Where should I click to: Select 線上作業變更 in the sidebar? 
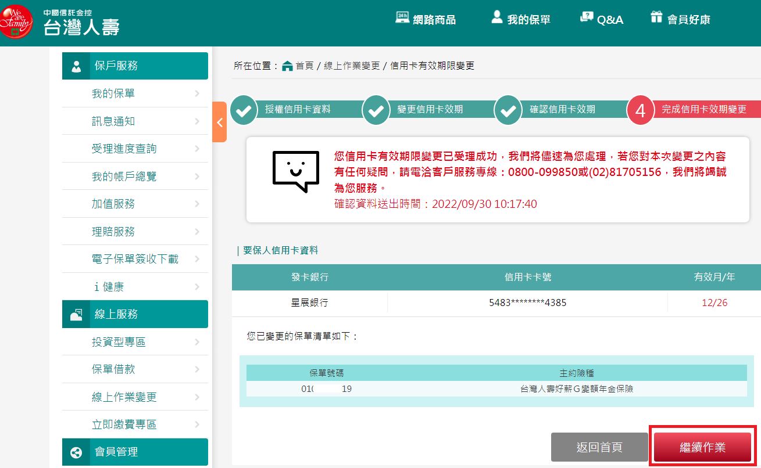(135, 397)
